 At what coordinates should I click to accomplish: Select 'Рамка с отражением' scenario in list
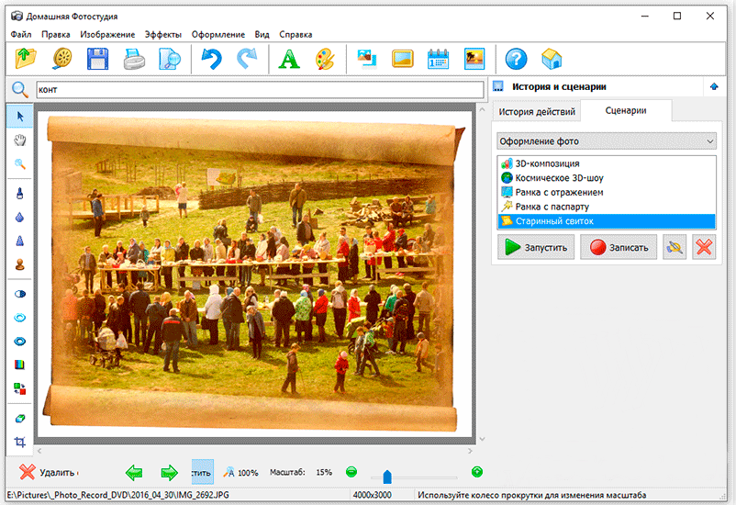(x=559, y=192)
